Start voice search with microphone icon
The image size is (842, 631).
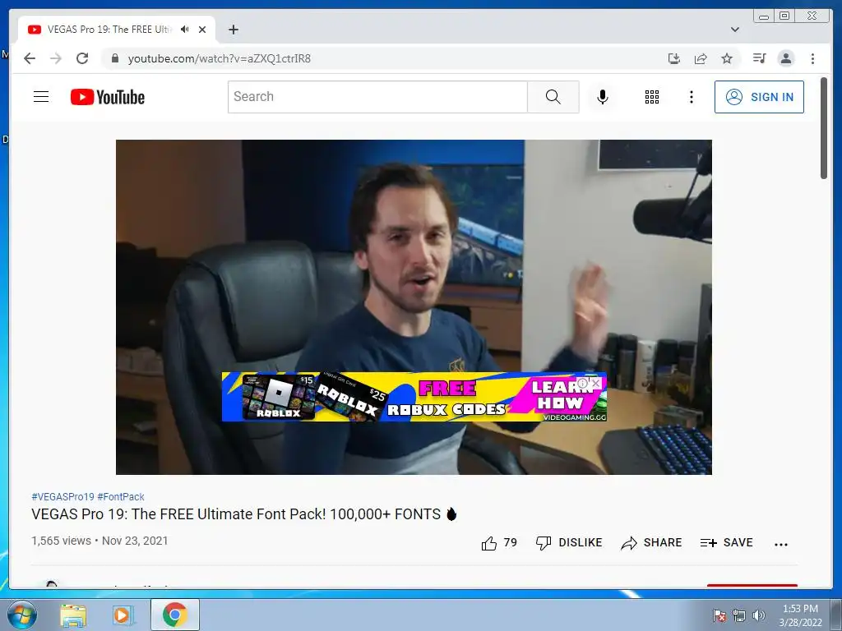click(x=603, y=97)
